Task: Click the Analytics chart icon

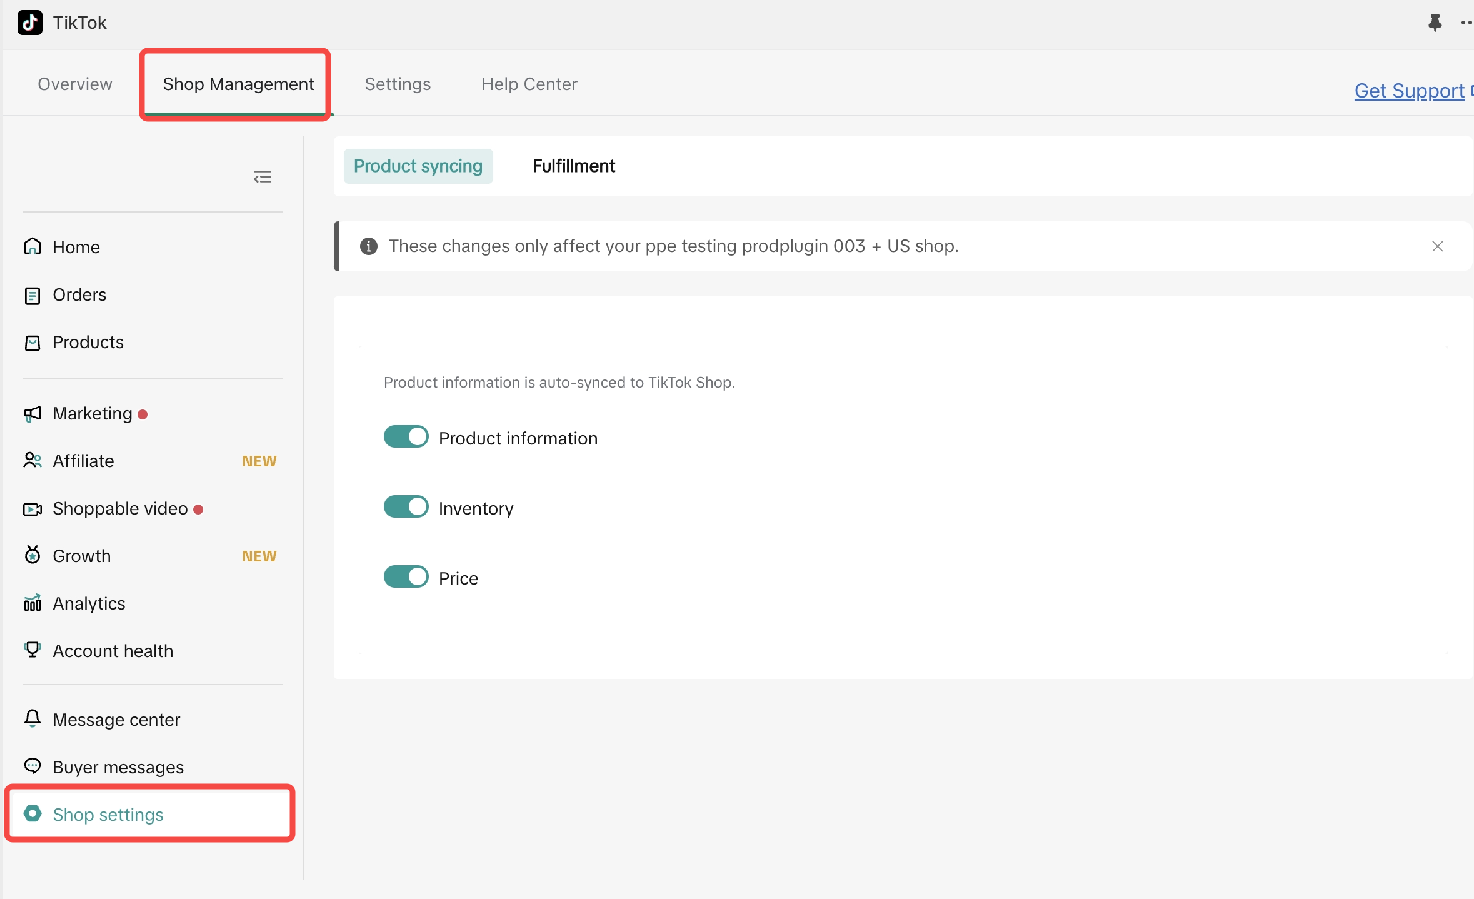Action: coord(33,603)
